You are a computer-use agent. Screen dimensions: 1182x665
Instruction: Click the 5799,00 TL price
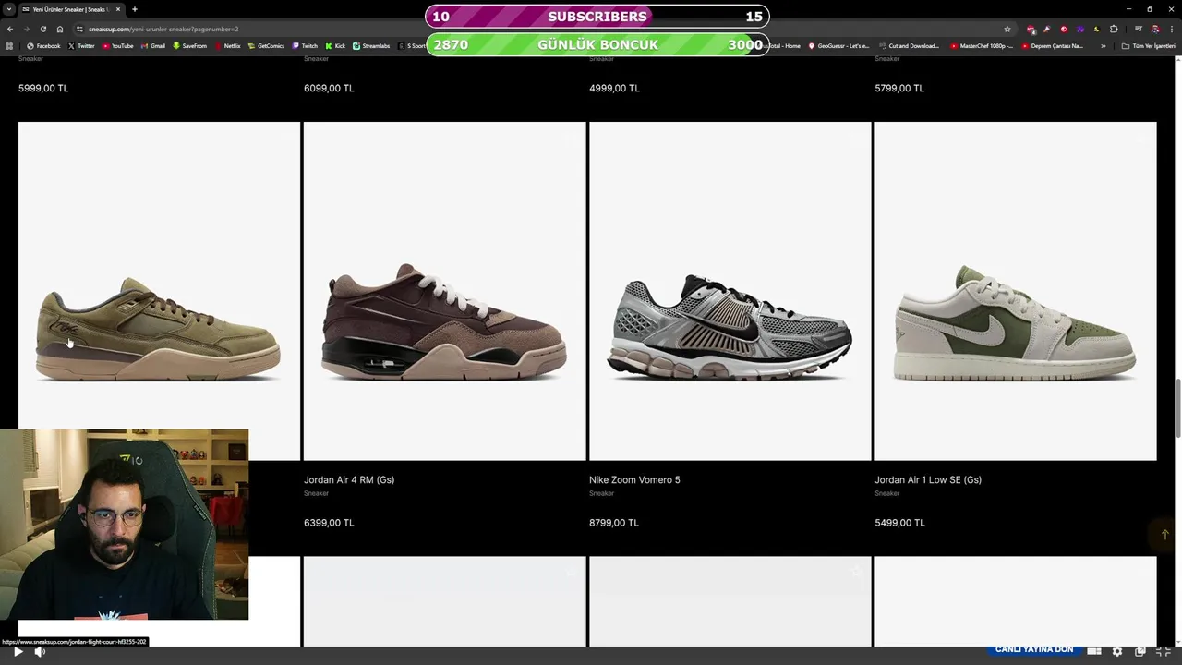click(x=899, y=88)
